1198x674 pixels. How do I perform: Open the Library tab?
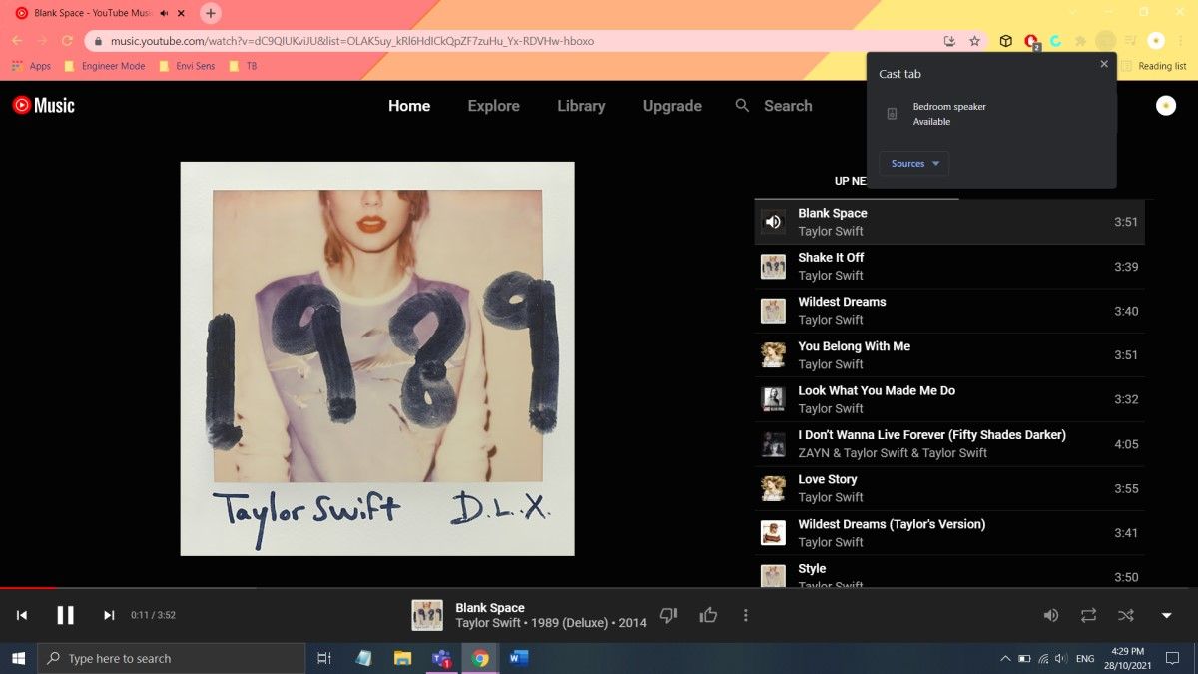pos(581,105)
